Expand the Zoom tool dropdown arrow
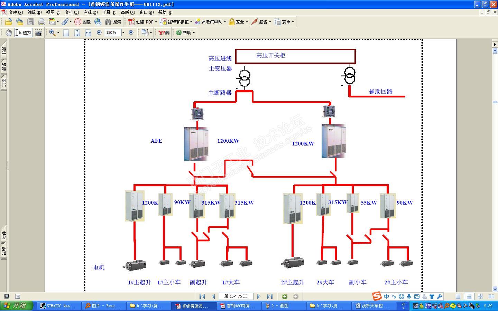 pyautogui.click(x=58, y=32)
